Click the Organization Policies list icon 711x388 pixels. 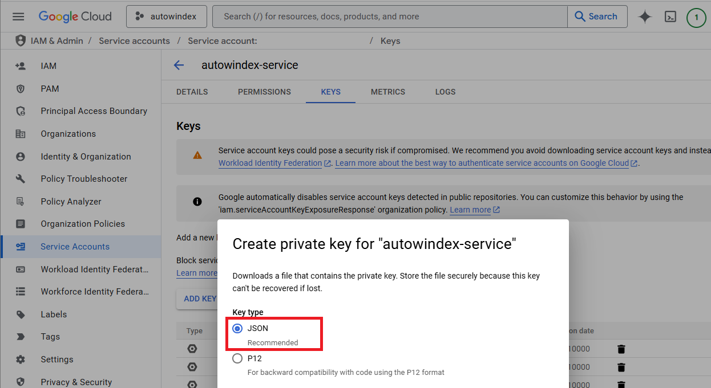point(21,224)
